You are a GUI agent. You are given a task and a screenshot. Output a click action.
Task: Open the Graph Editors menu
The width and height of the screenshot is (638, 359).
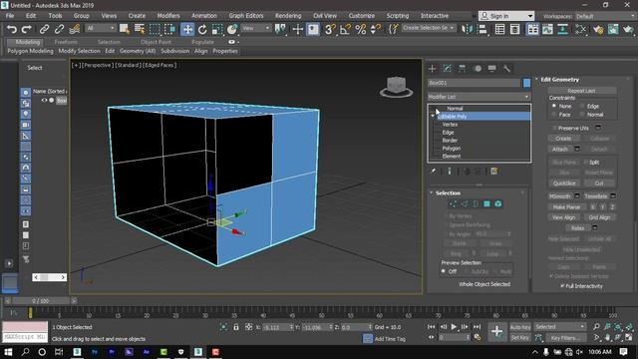coord(246,16)
